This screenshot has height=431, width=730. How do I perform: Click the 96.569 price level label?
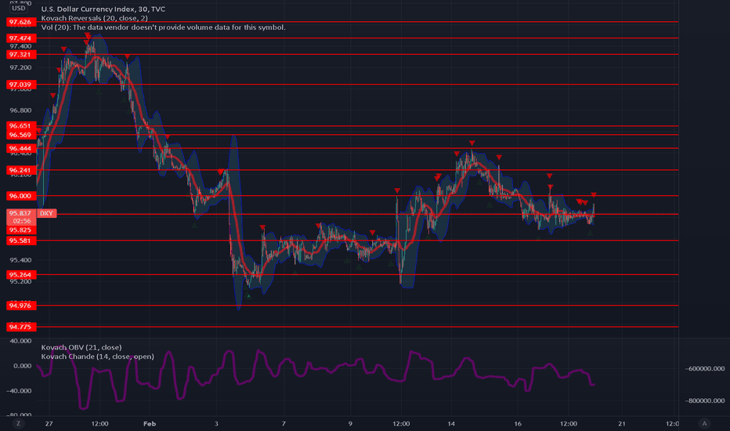tap(21, 135)
